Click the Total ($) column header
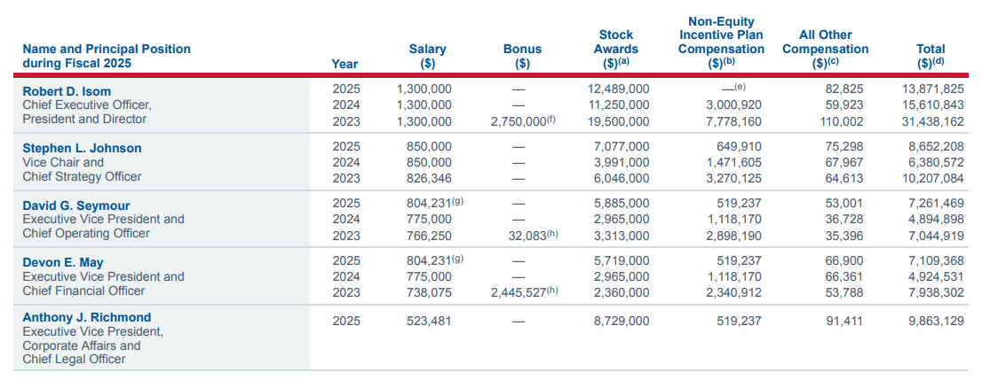 tap(931, 56)
